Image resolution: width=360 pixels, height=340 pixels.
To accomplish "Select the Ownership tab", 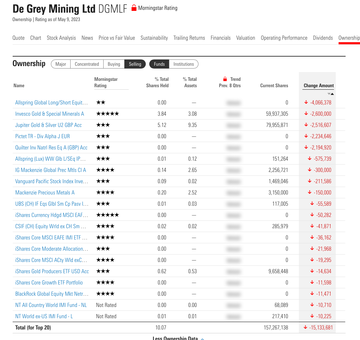I will point(349,38).
